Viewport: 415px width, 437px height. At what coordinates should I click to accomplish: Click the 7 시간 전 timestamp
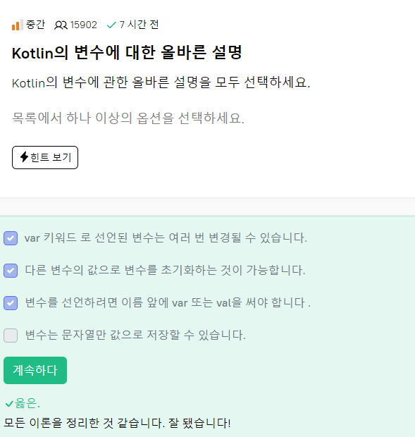(139, 25)
